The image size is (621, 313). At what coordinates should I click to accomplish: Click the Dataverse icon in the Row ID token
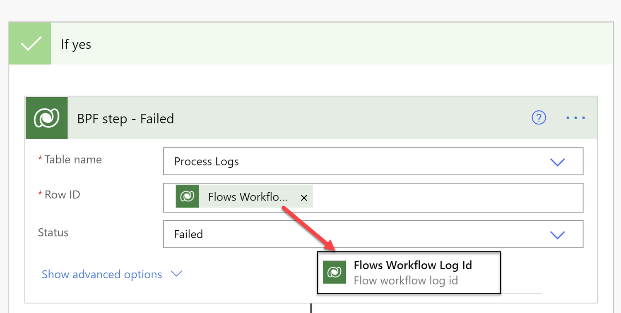[x=187, y=196]
